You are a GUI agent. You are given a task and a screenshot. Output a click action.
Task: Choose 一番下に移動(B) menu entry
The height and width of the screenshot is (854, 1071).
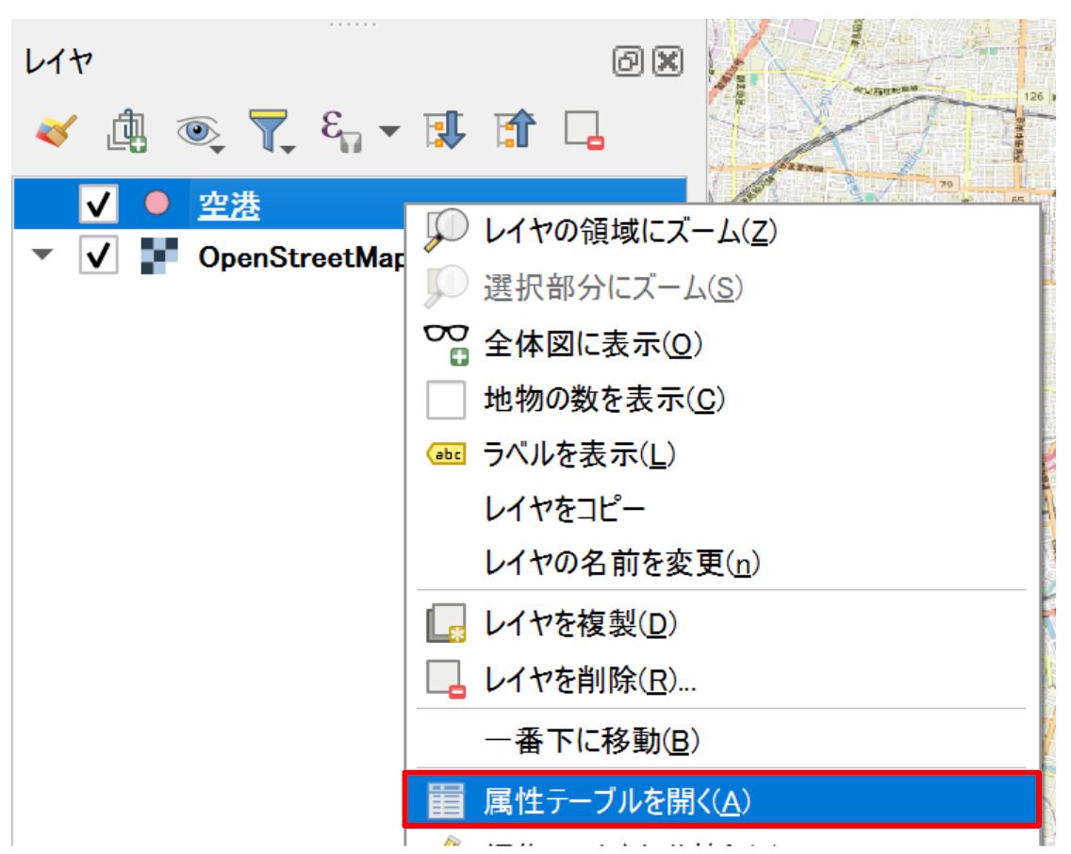(x=723, y=740)
